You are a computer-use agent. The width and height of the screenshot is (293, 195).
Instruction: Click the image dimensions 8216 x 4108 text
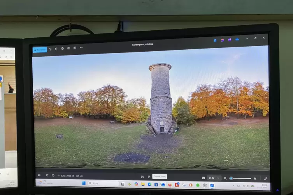66,176
